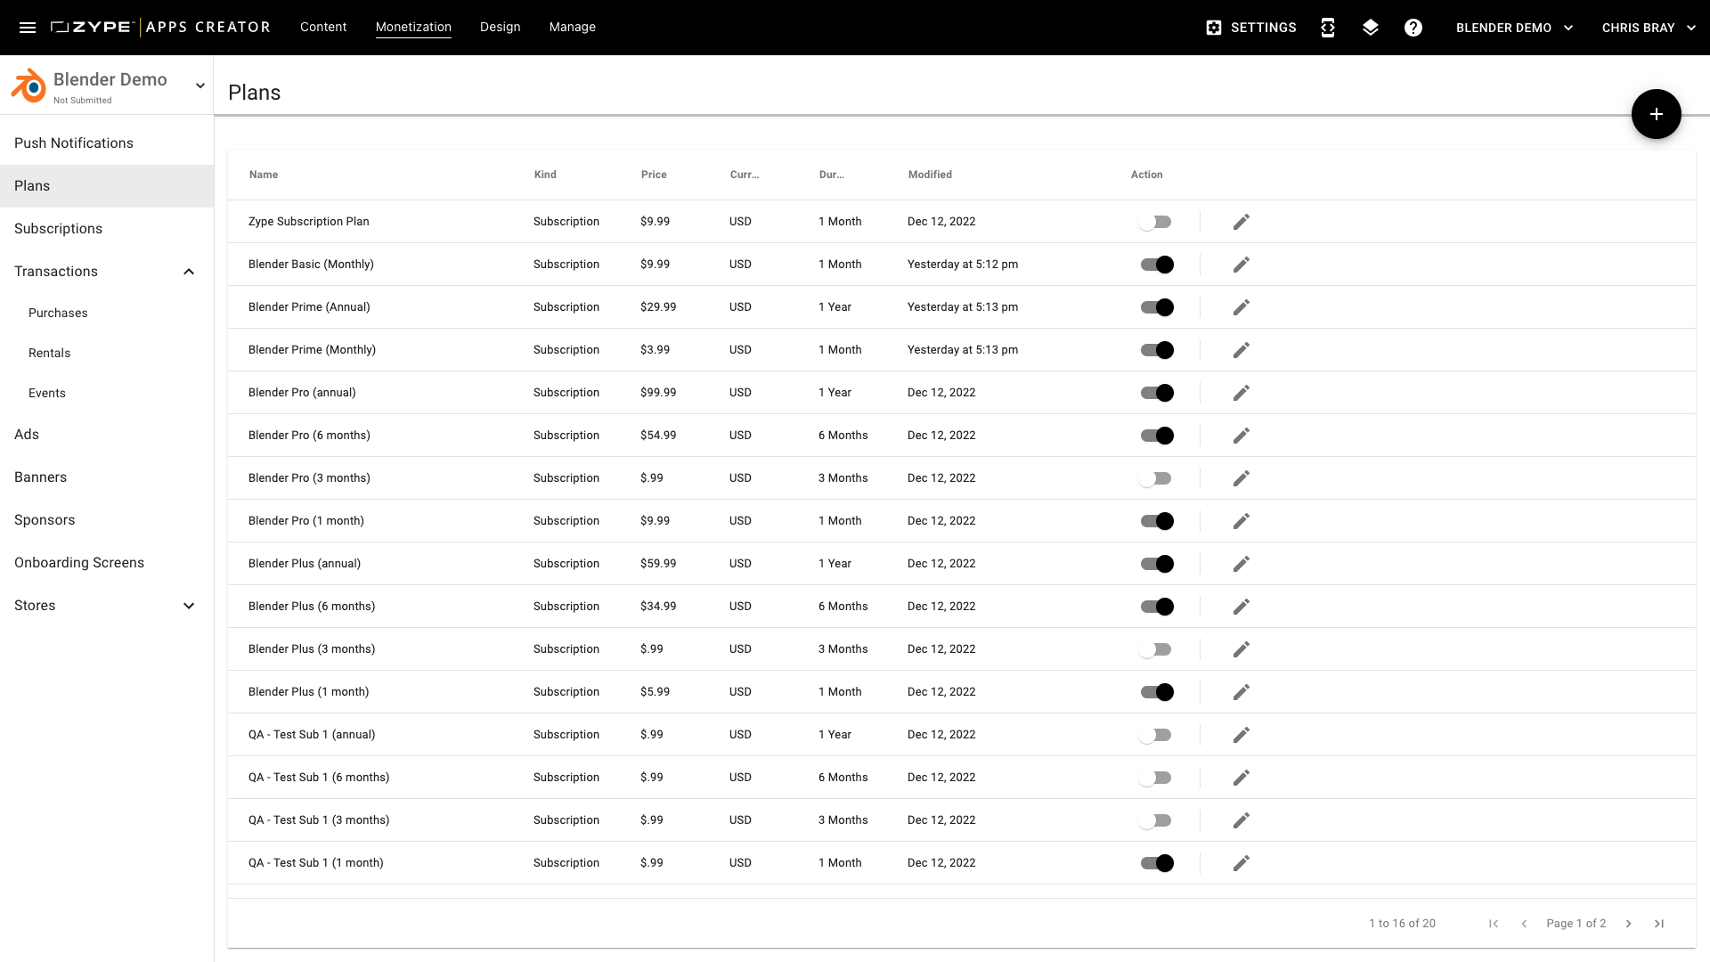This screenshot has height=962, width=1710.
Task: Click the add new plan button
Action: pos(1656,114)
